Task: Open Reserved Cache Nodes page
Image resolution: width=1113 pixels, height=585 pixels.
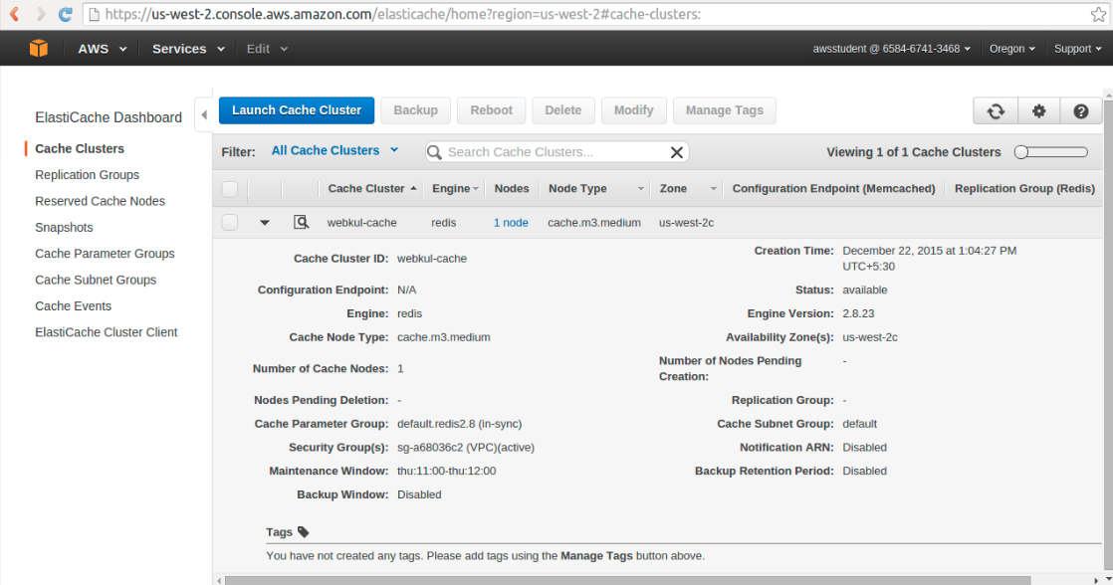Action: 100,201
